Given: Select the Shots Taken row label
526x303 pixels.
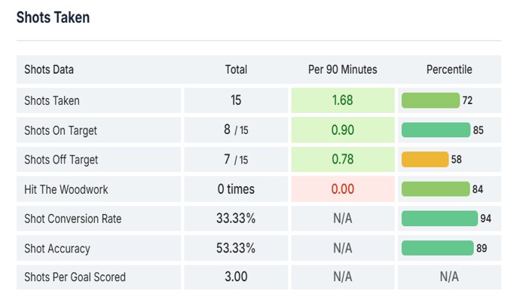Looking at the screenshot, I should 51,100.
